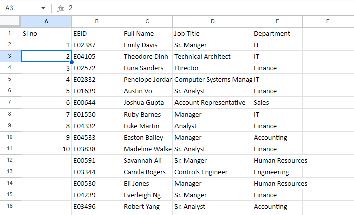Select the Account Representative cell
354x215 pixels.
[212, 102]
